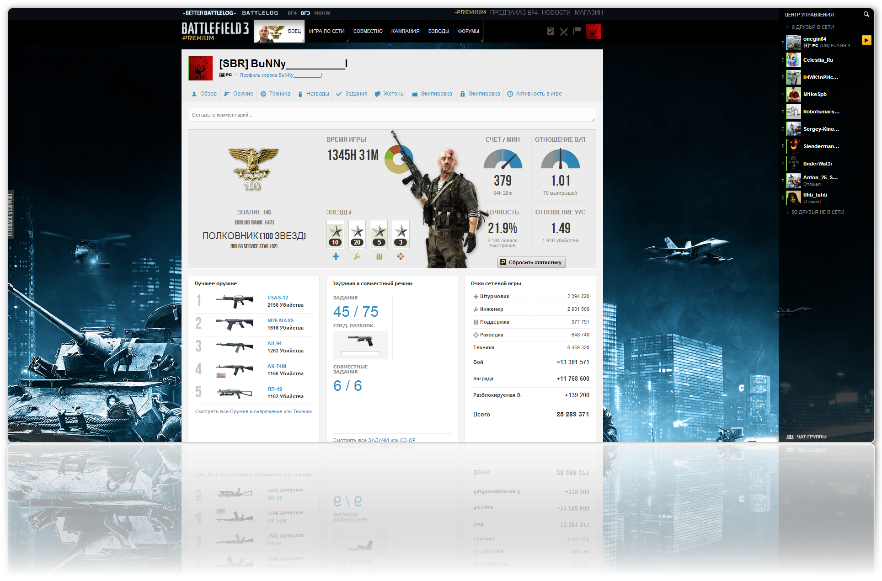Open the Профиль игрока BuNNy link
Screen dimensions: 882x581
pyautogui.click(x=281, y=75)
